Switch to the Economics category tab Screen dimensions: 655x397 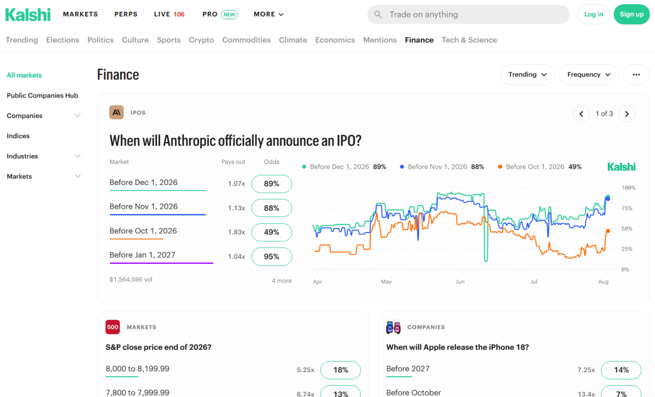[335, 40]
